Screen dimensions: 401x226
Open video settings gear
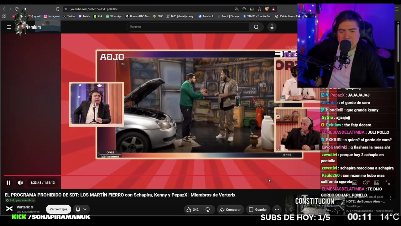pyautogui.click(x=365, y=183)
